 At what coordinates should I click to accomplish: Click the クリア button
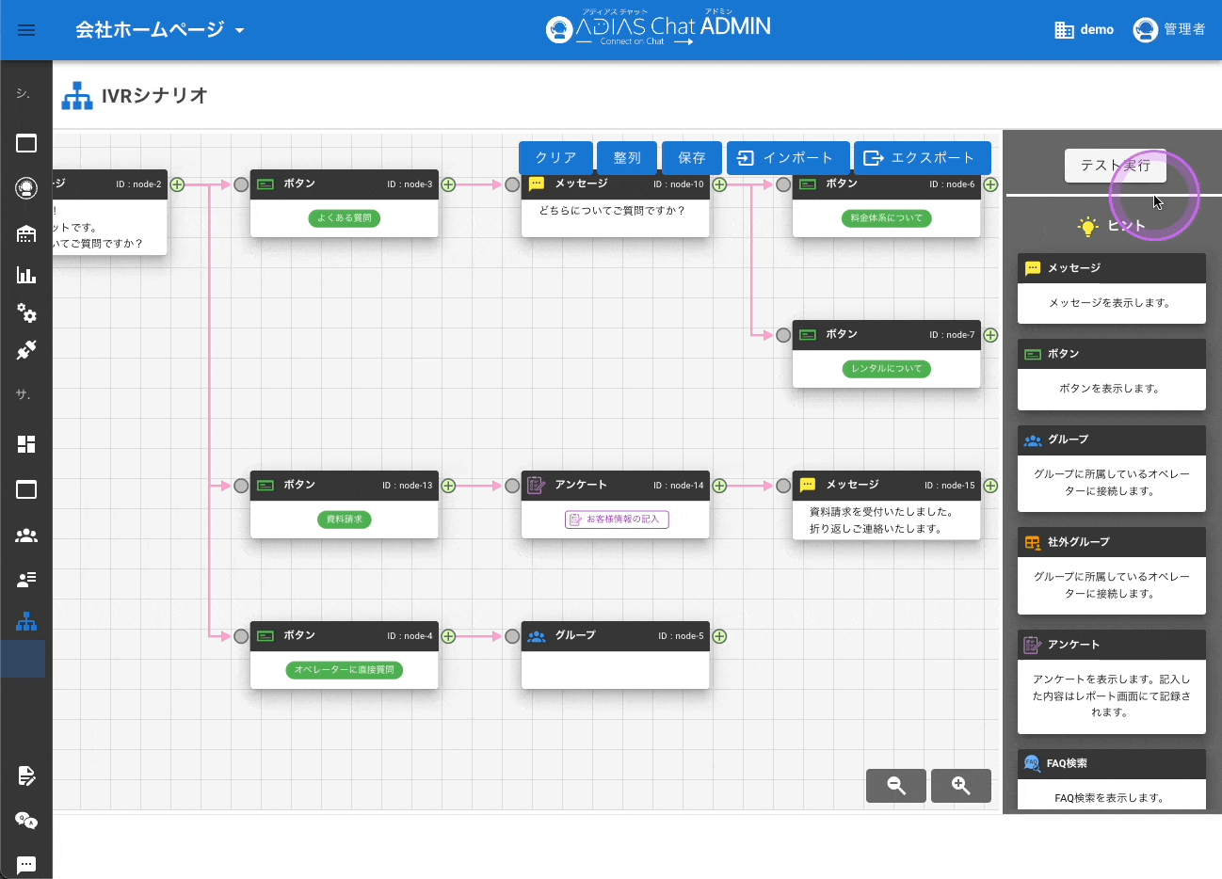[x=555, y=158]
